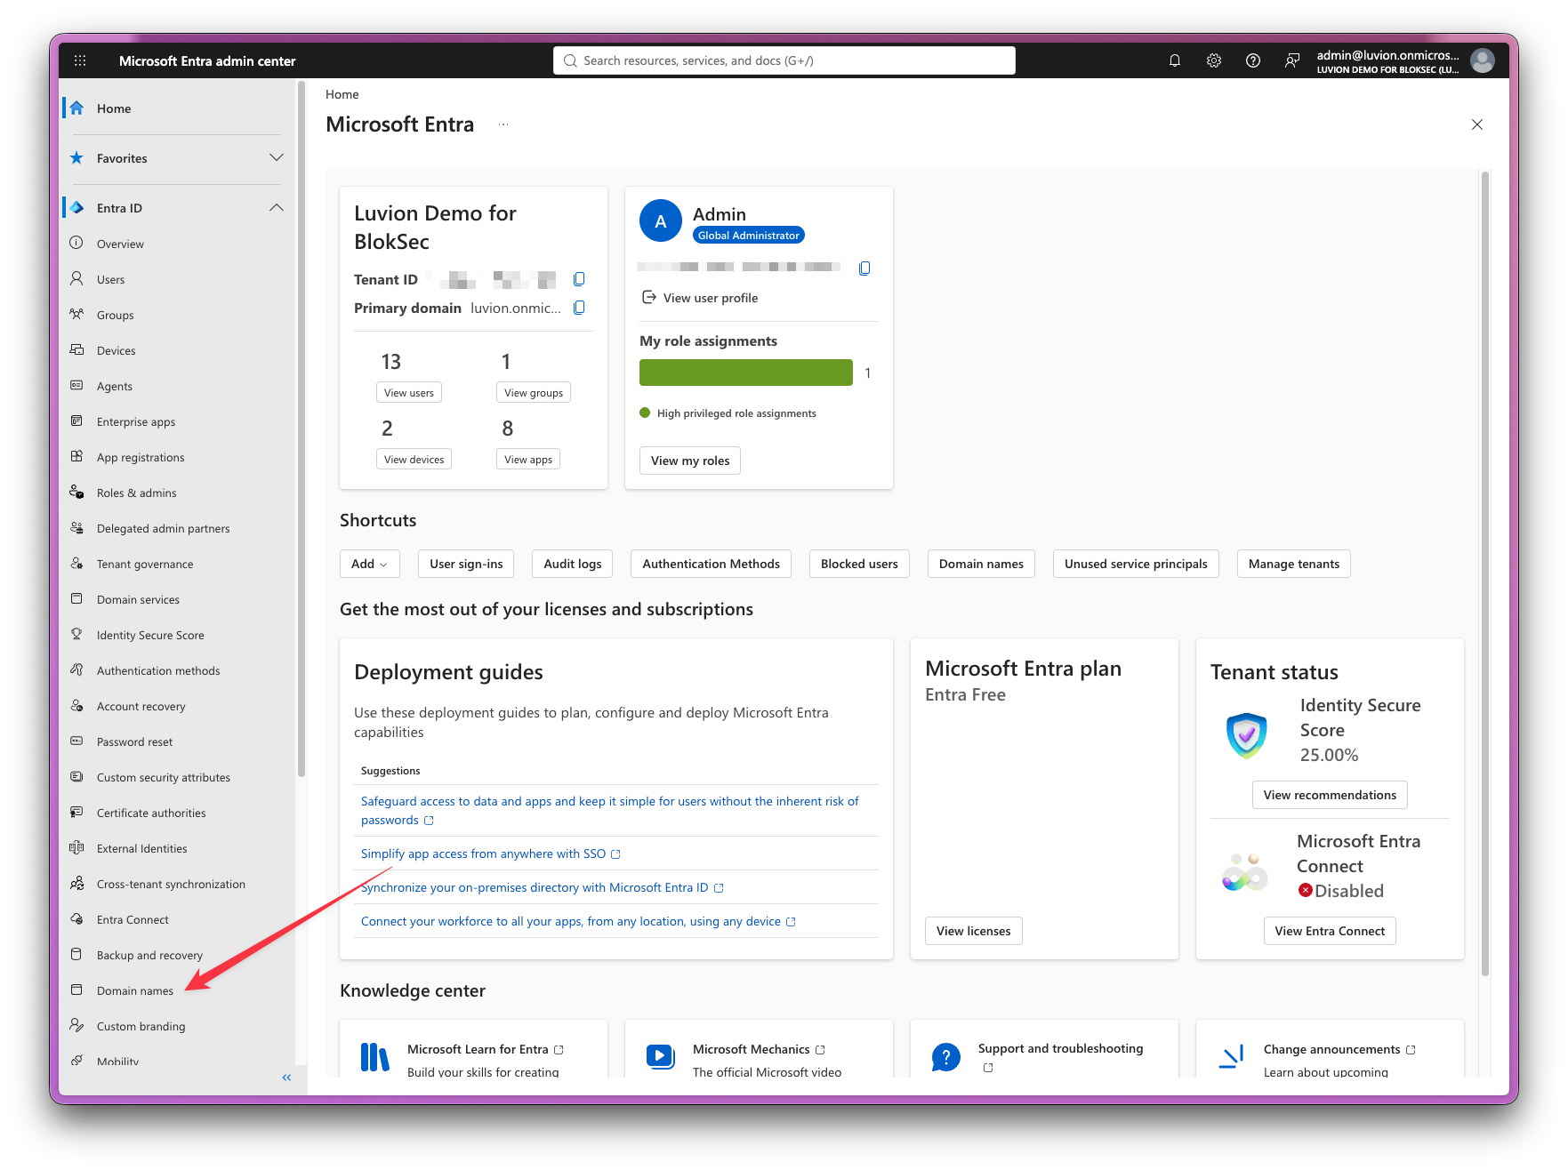This screenshot has width=1568, height=1170.
Task: Click View user profile link
Action: [700, 298]
